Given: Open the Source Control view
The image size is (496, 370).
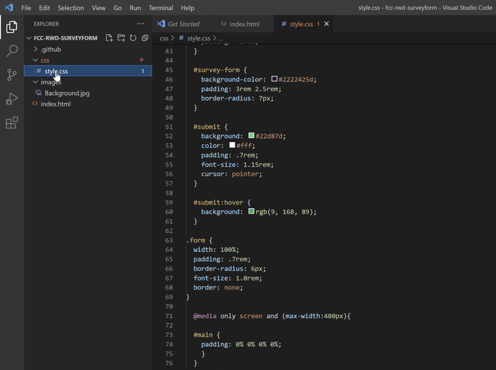Looking at the screenshot, I should [x=12, y=75].
